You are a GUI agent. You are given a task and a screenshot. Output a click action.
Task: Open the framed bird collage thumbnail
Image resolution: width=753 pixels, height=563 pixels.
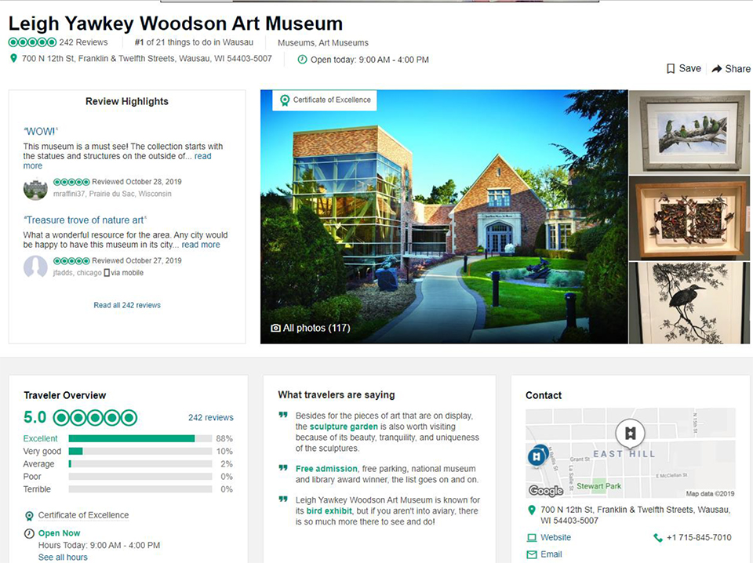point(689,219)
